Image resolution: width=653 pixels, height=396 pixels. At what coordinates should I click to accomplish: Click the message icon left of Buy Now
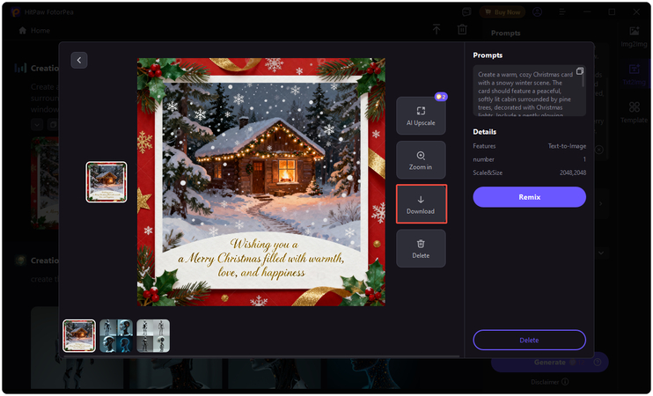click(x=466, y=12)
